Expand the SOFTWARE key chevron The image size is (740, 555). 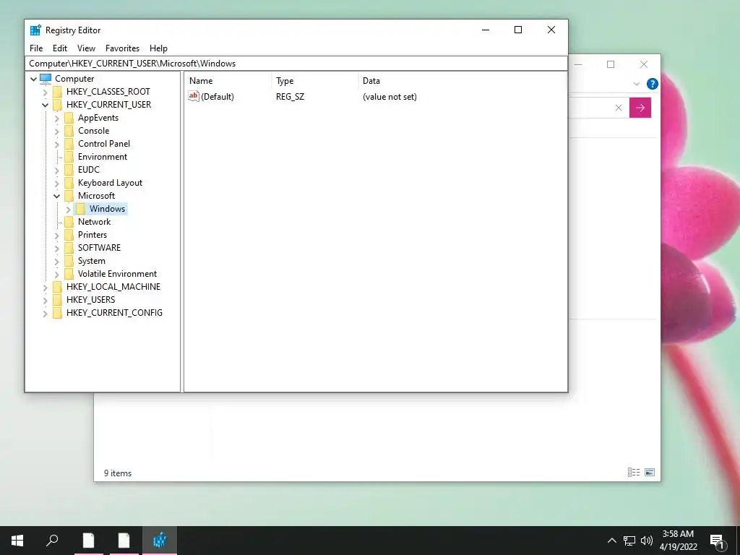coord(57,249)
